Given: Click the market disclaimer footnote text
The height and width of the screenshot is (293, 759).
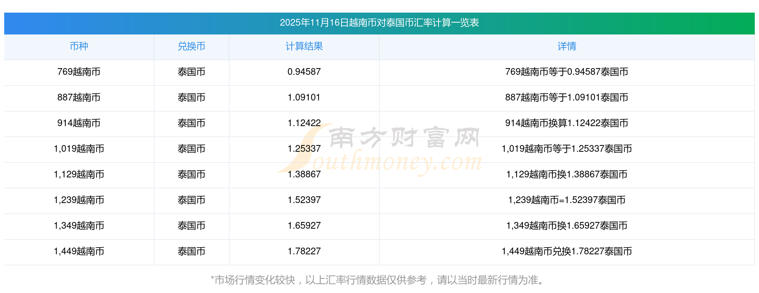Looking at the screenshot, I should click(379, 280).
